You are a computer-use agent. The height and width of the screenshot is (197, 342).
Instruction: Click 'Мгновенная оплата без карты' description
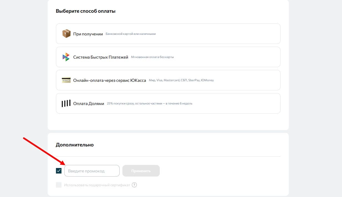[152, 57]
